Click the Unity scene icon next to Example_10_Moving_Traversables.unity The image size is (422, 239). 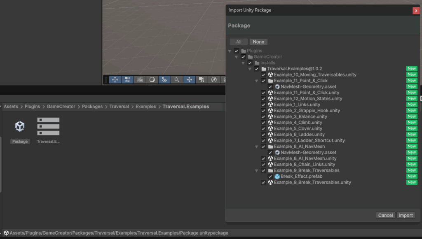[x=270, y=74]
